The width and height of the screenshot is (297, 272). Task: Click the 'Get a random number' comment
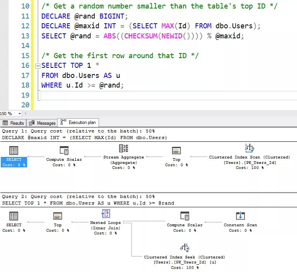(159, 6)
